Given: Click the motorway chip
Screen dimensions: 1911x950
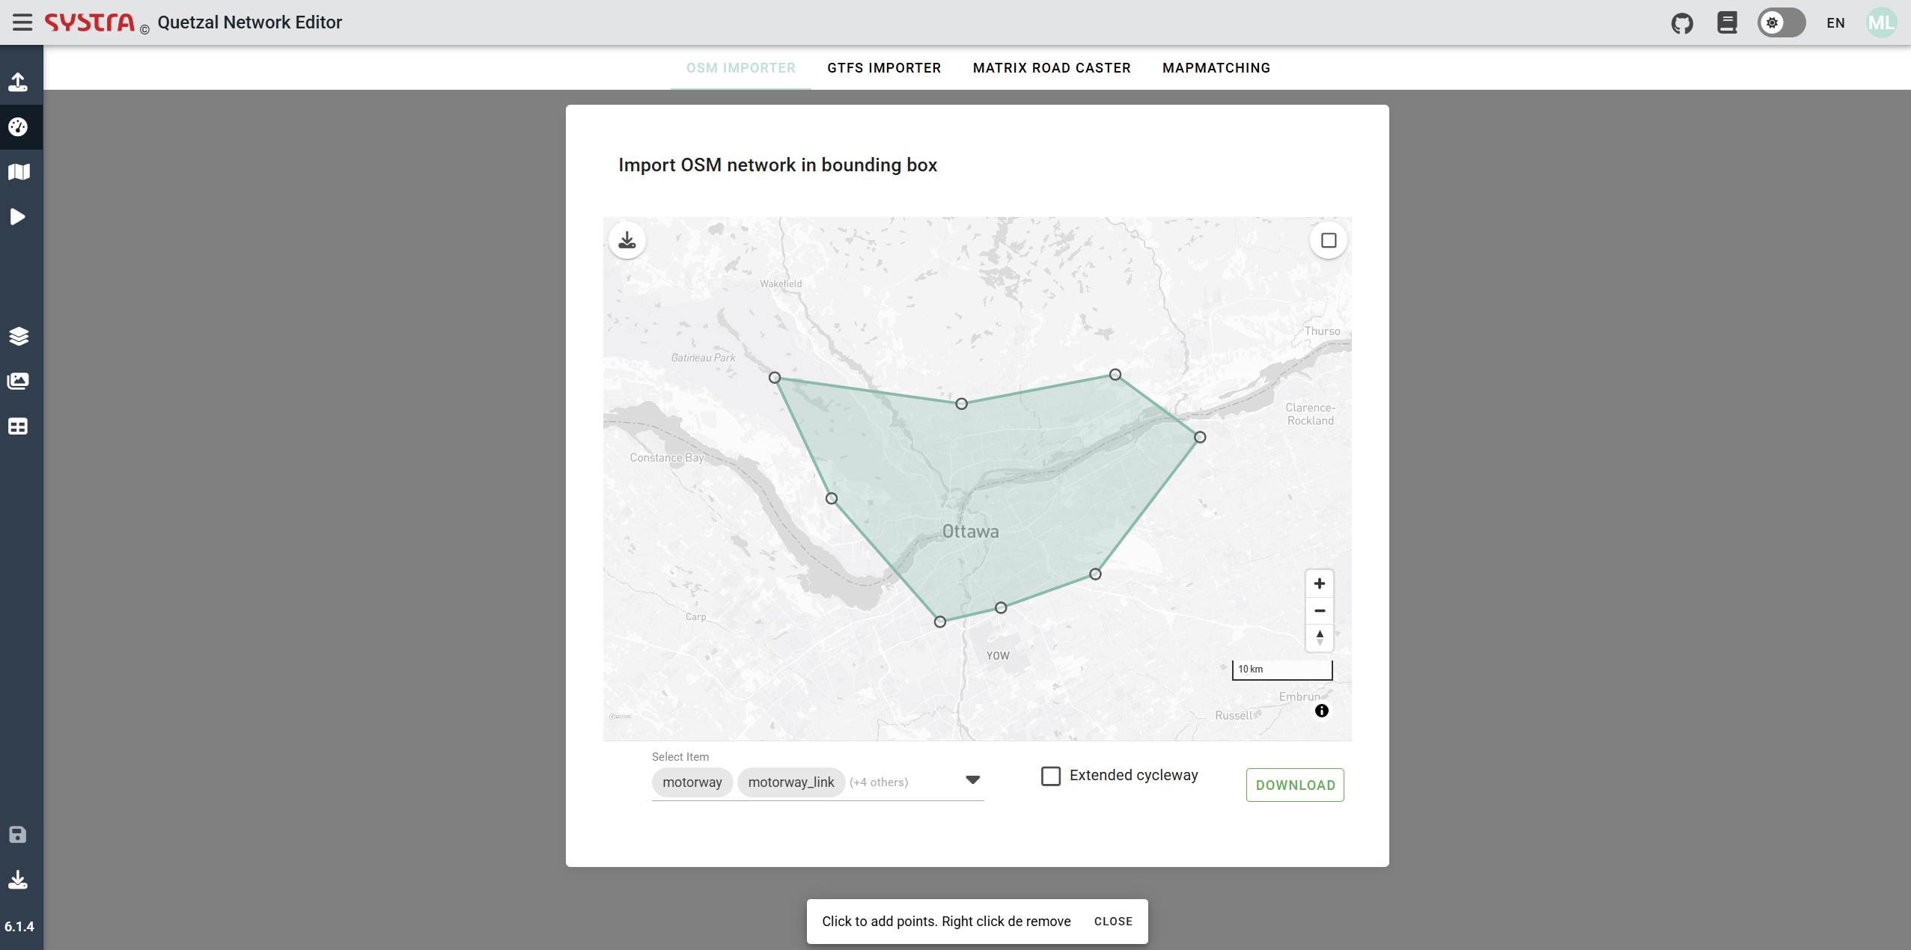Looking at the screenshot, I should click(692, 782).
